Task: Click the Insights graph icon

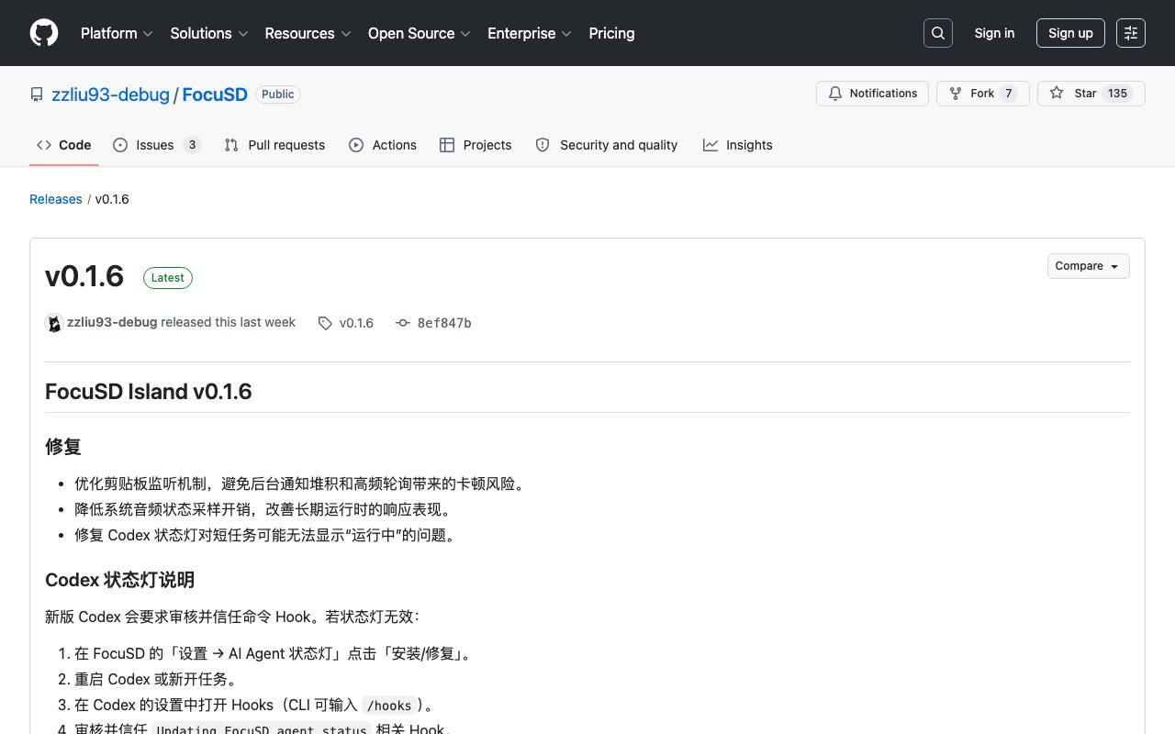Action: [x=711, y=145]
